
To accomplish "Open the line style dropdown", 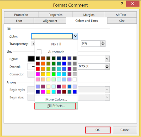I will [107, 59].
